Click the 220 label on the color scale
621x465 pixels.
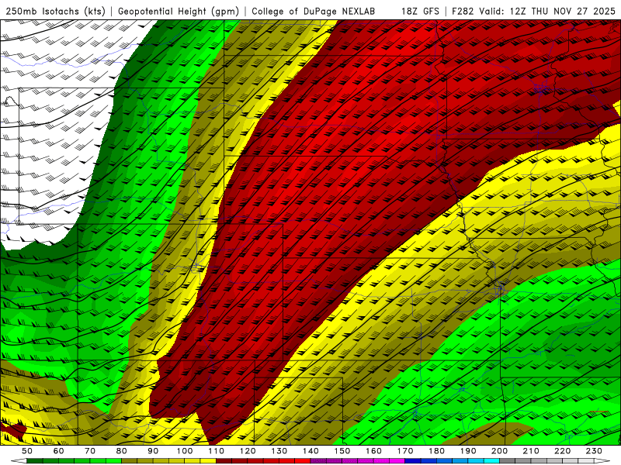point(562,451)
